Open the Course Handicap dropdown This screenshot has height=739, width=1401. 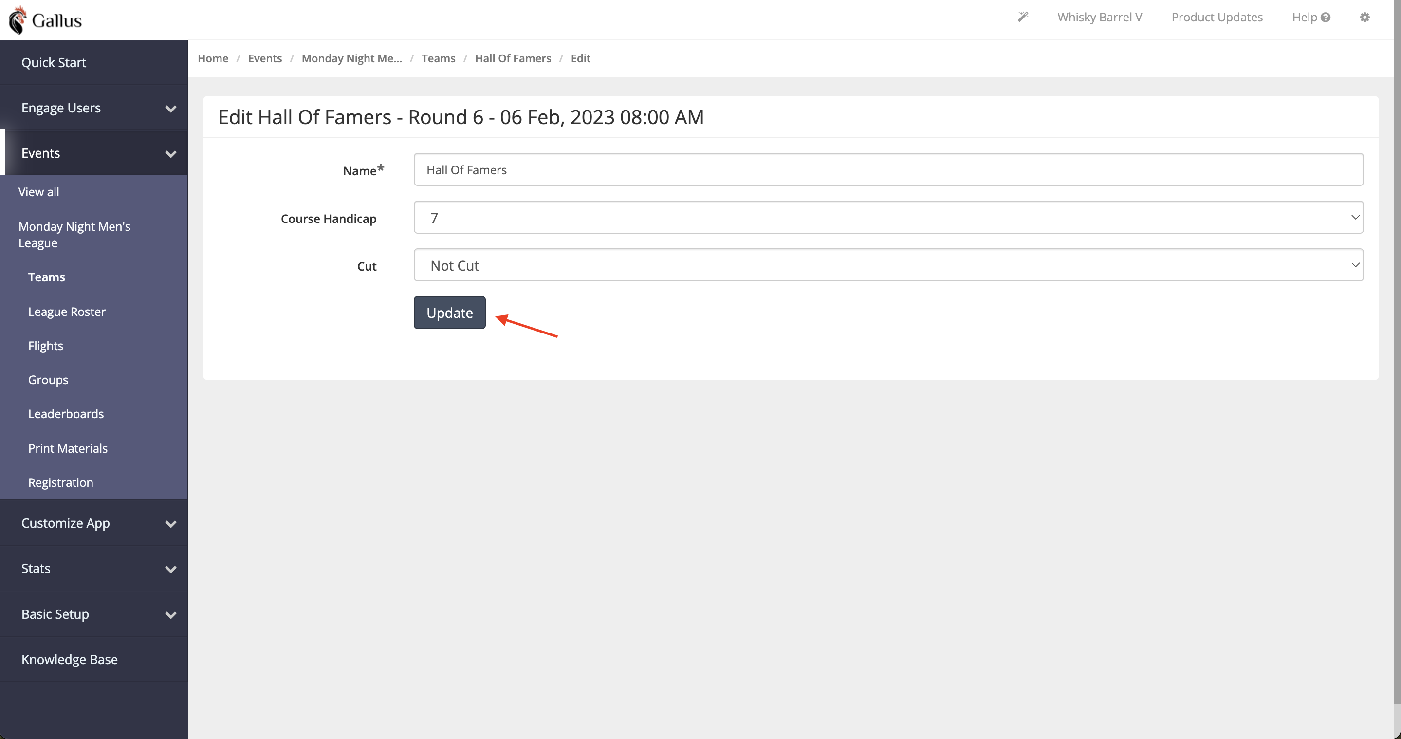(888, 218)
